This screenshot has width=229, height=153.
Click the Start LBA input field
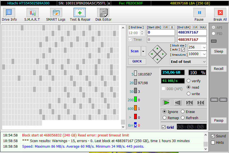(161, 33)
